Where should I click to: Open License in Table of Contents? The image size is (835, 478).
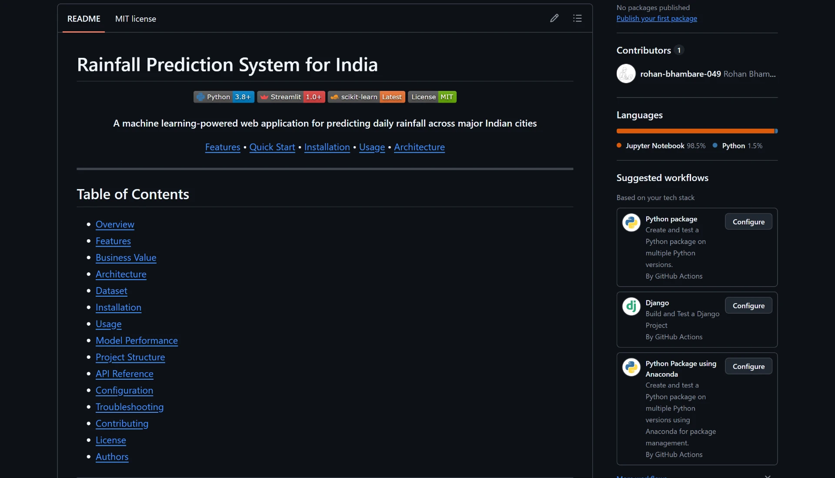click(110, 440)
